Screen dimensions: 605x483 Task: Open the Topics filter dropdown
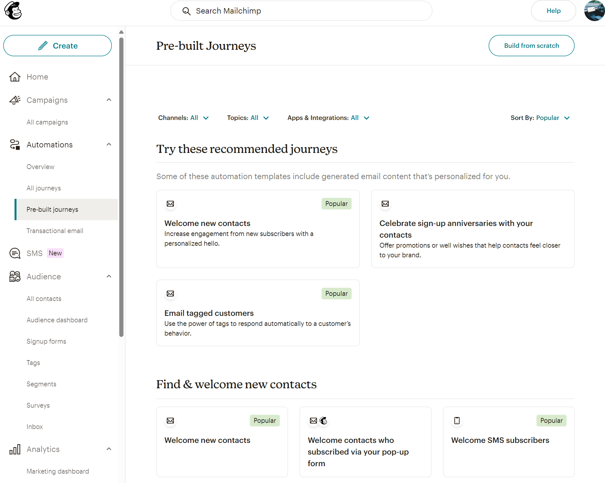pos(248,118)
